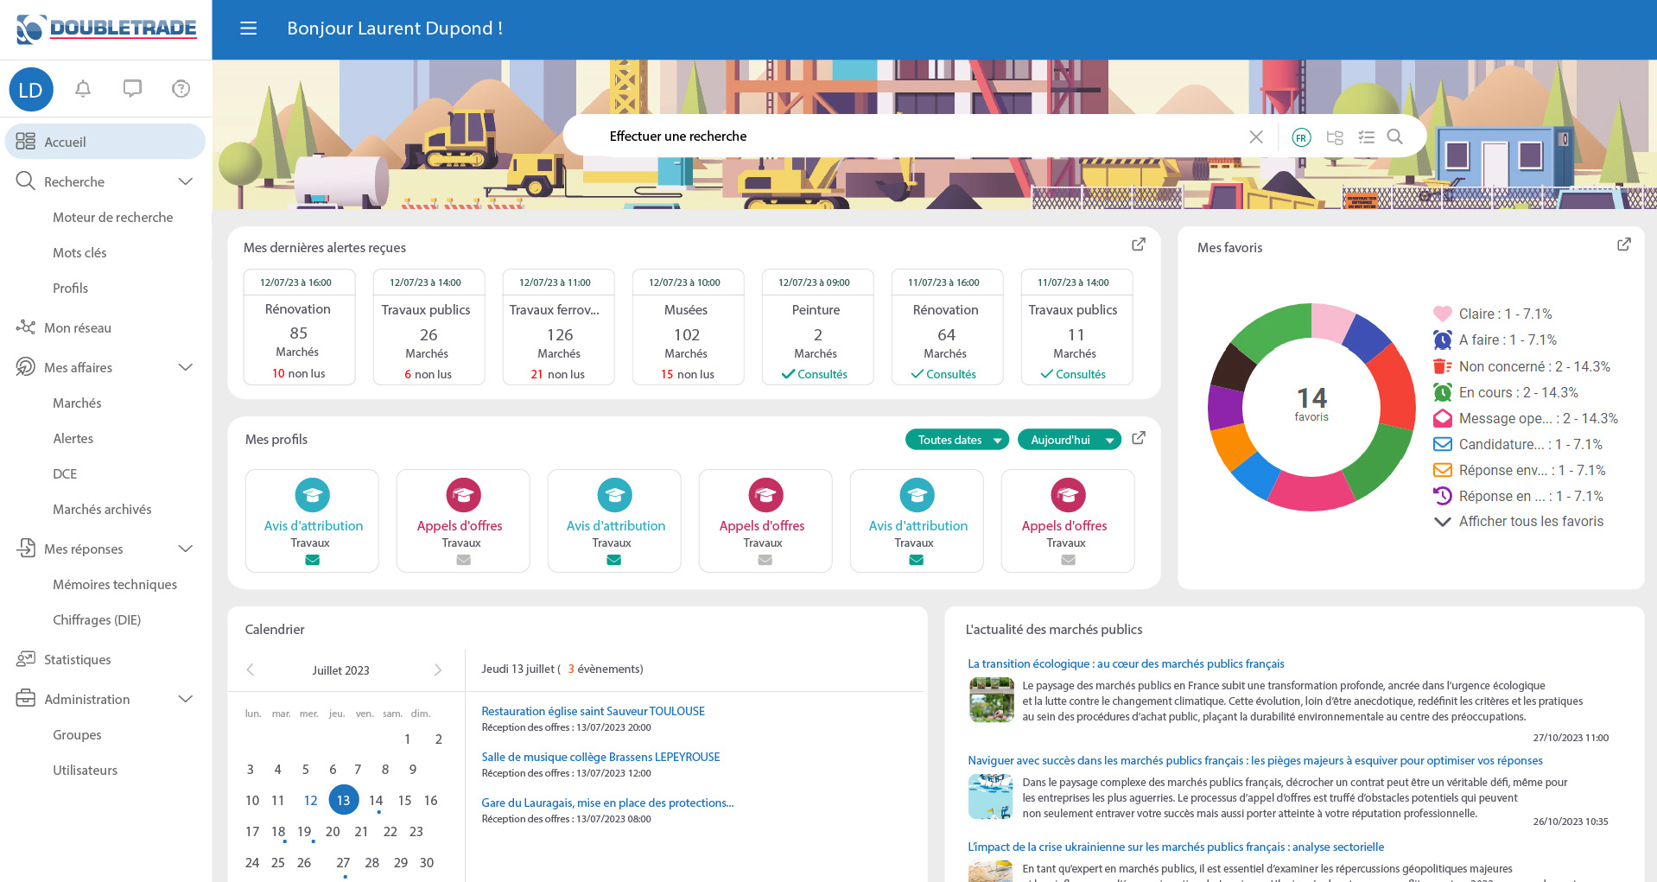
Task: Click DoubleTrade logo
Action: click(106, 29)
